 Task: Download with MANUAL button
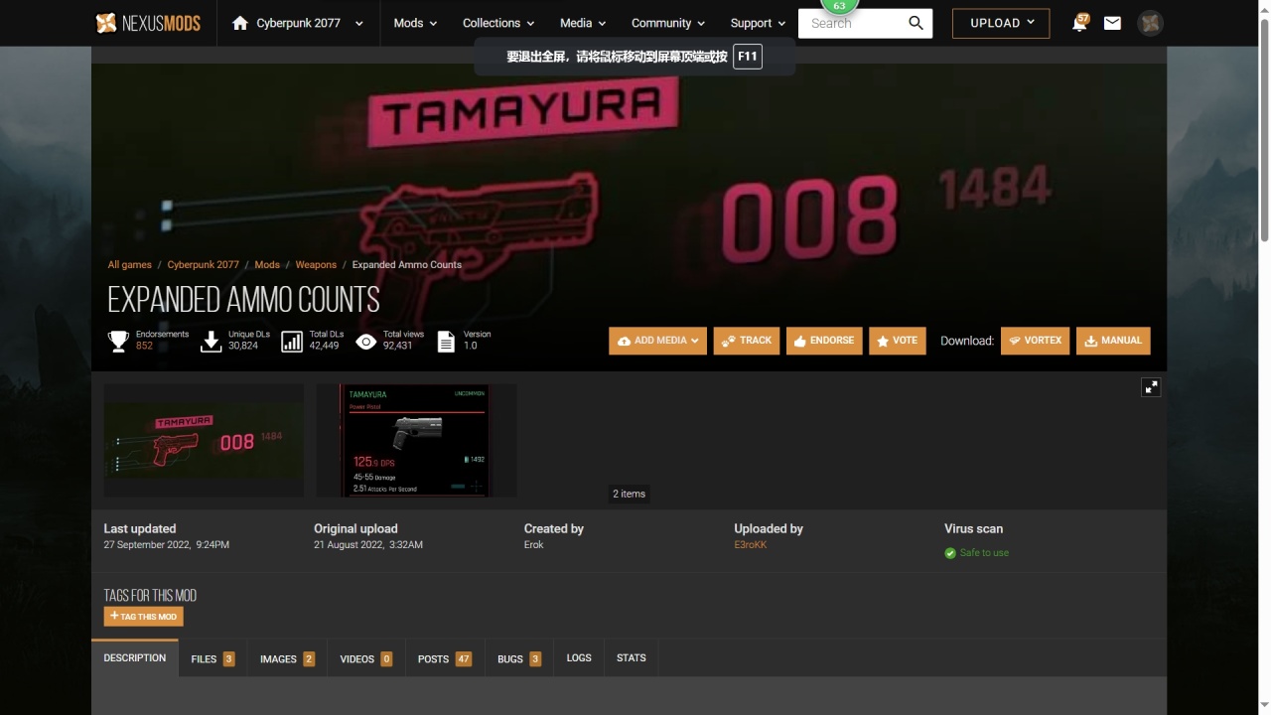(1113, 341)
